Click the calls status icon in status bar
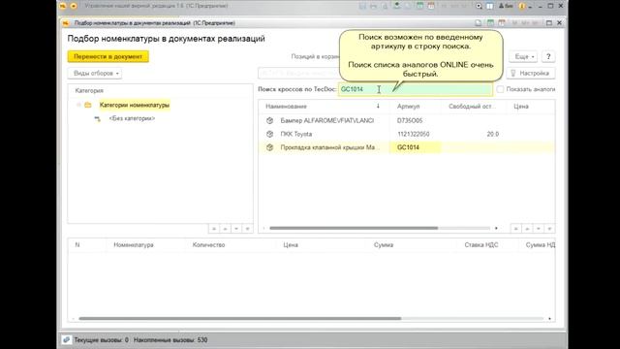Image resolution: width=620 pixels, height=349 pixels. pos(67,339)
